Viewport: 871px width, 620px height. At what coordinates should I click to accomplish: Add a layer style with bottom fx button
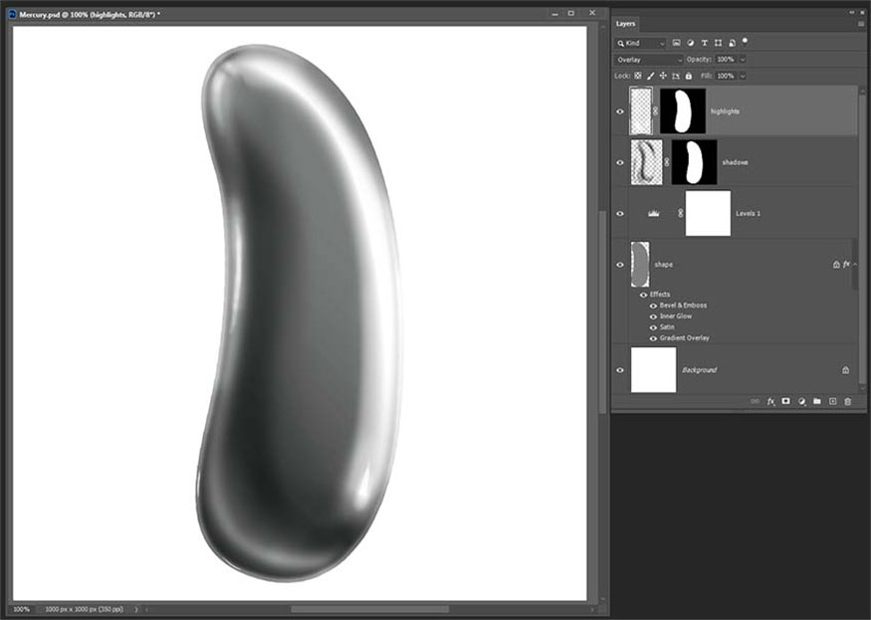771,401
